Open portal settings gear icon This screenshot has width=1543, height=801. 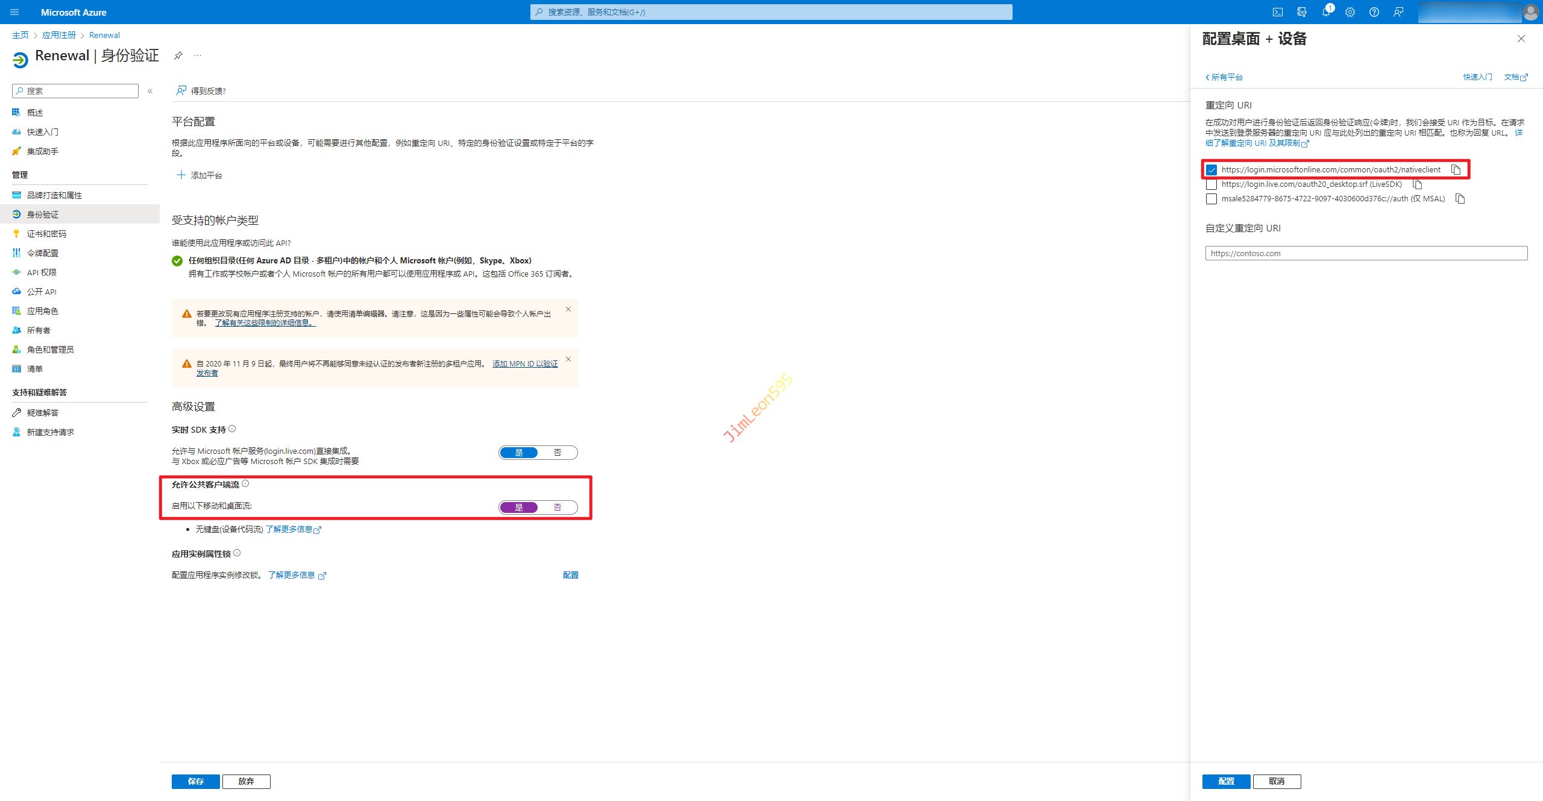tap(1350, 12)
